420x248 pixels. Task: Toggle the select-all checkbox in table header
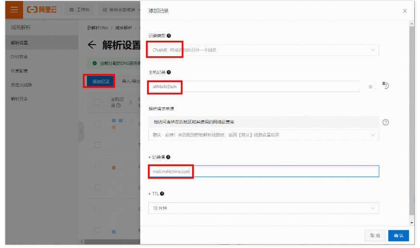[98, 102]
